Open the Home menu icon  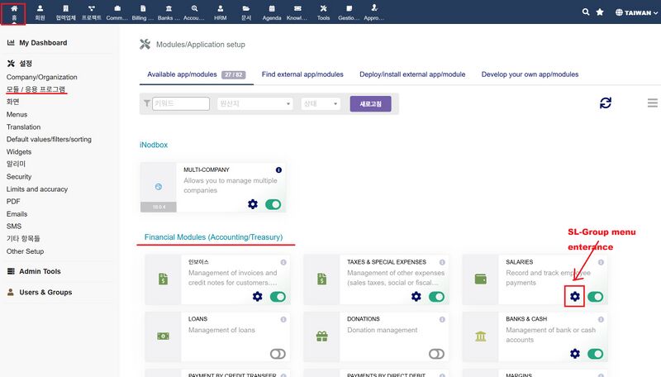(14, 8)
